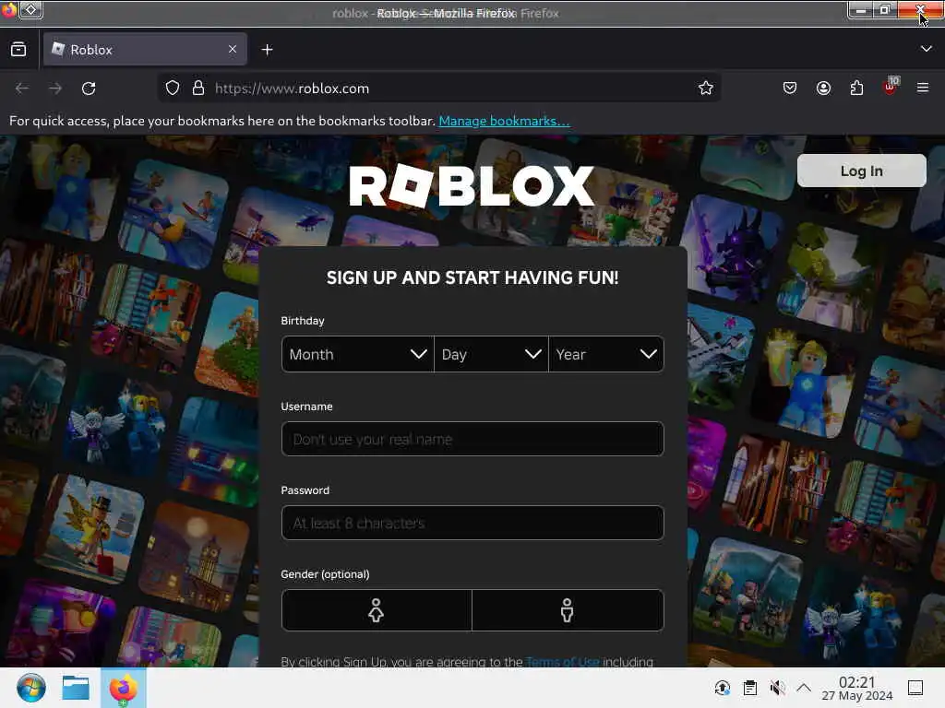This screenshot has width=945, height=708.
Task: Open the system updates tray icon
Action: pyautogui.click(x=722, y=688)
